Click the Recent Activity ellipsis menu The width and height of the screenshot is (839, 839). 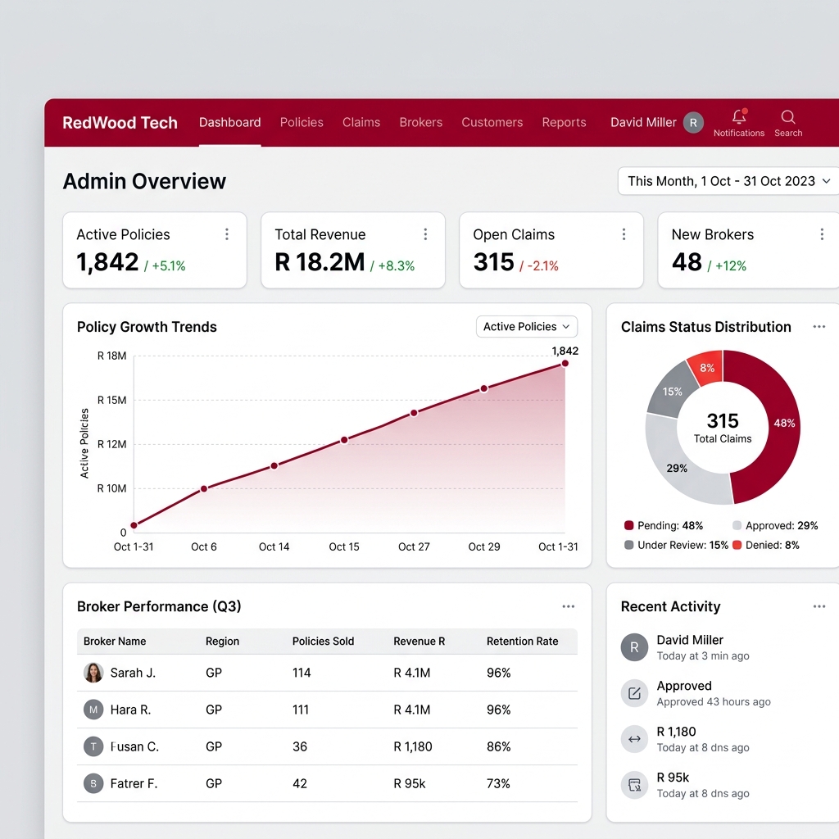(819, 606)
